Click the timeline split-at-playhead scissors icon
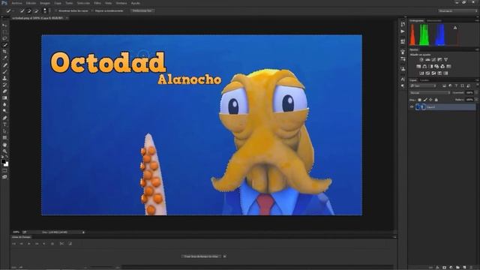 [61, 244]
